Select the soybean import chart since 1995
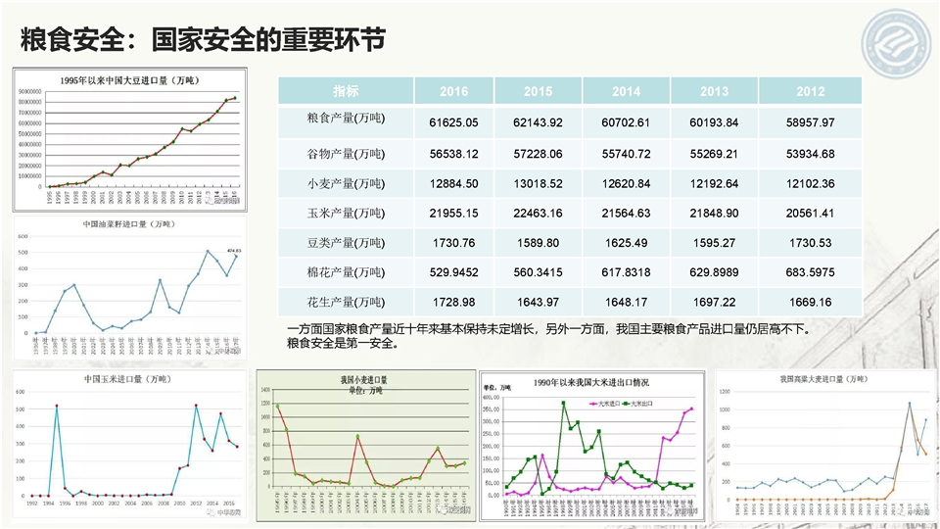 128,139
